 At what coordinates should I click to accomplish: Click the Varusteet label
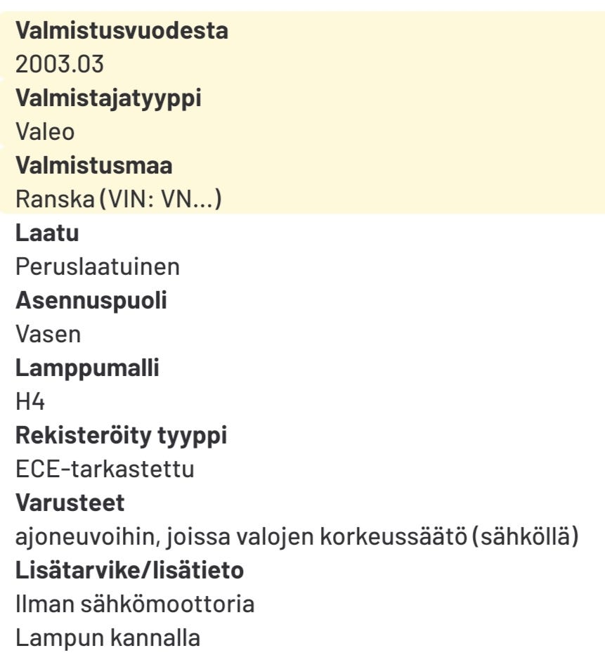[70, 503]
